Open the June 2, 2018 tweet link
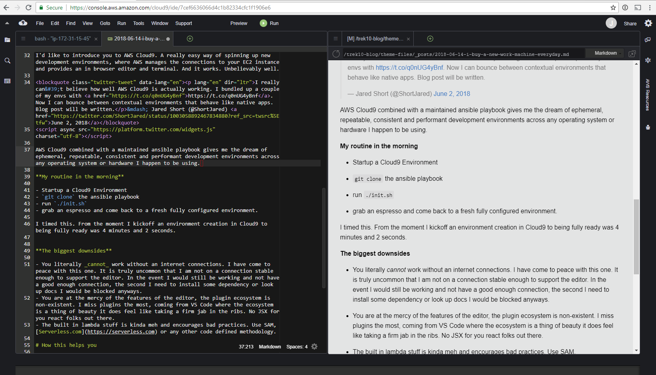The height and width of the screenshot is (375, 656). [452, 94]
